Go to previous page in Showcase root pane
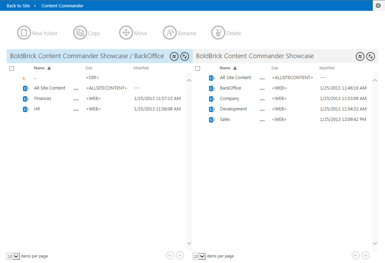The image size is (385, 263). [x=356, y=255]
